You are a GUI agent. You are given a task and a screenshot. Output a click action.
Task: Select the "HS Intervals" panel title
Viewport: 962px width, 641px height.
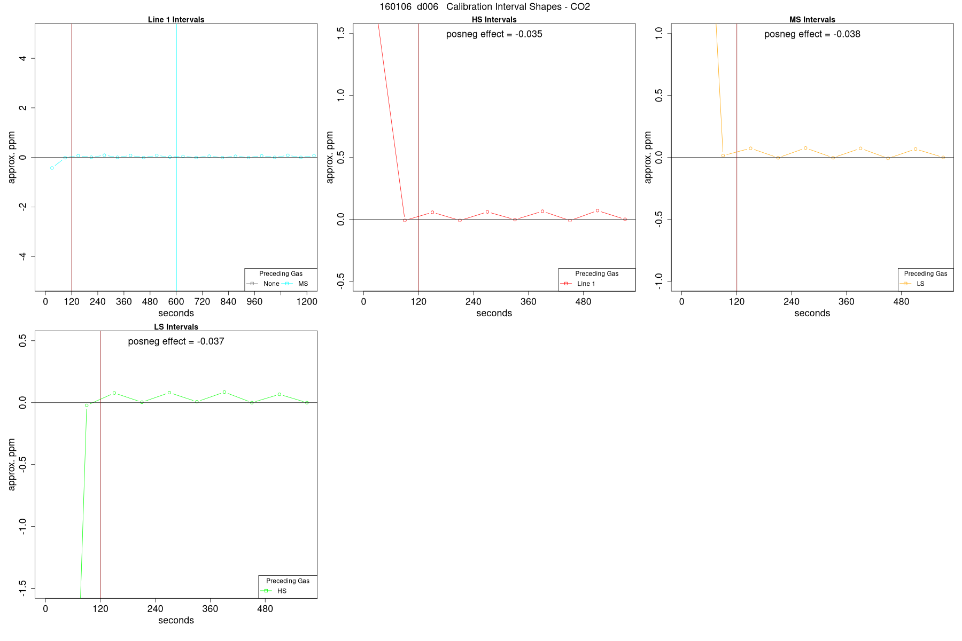(494, 20)
